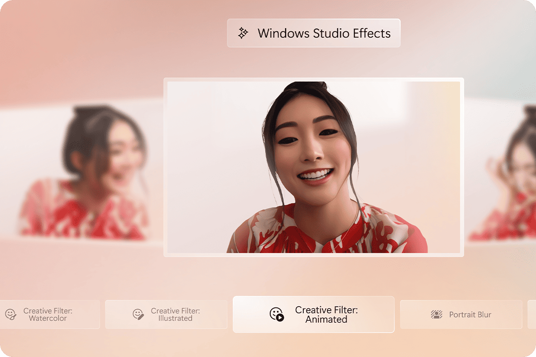Select the blurred preview on the right edge
Screen dimensions: 536x357
[x=500, y=172]
